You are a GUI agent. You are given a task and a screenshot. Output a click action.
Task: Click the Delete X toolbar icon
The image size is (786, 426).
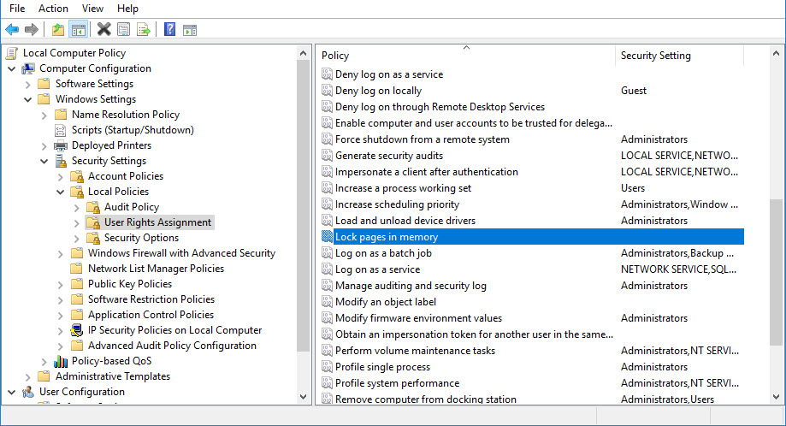[103, 30]
